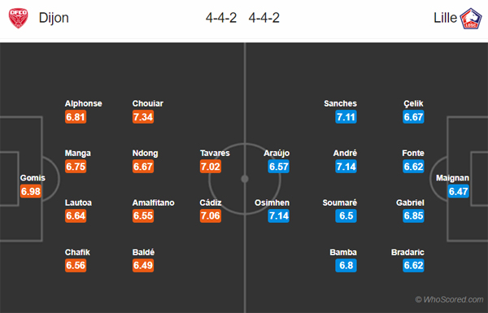Click player name Amalfitano

pyautogui.click(x=154, y=202)
